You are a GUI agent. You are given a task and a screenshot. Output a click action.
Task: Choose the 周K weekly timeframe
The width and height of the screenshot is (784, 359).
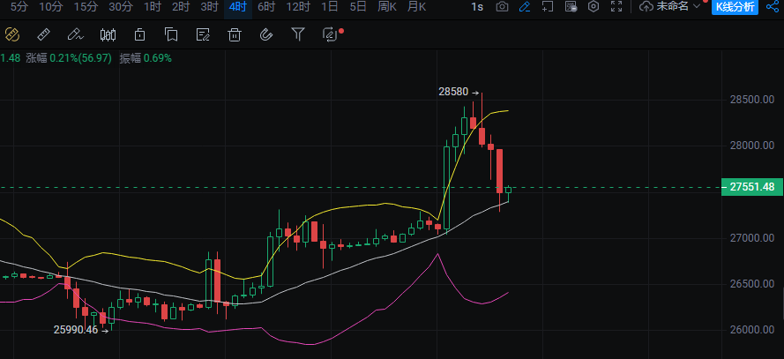(386, 7)
